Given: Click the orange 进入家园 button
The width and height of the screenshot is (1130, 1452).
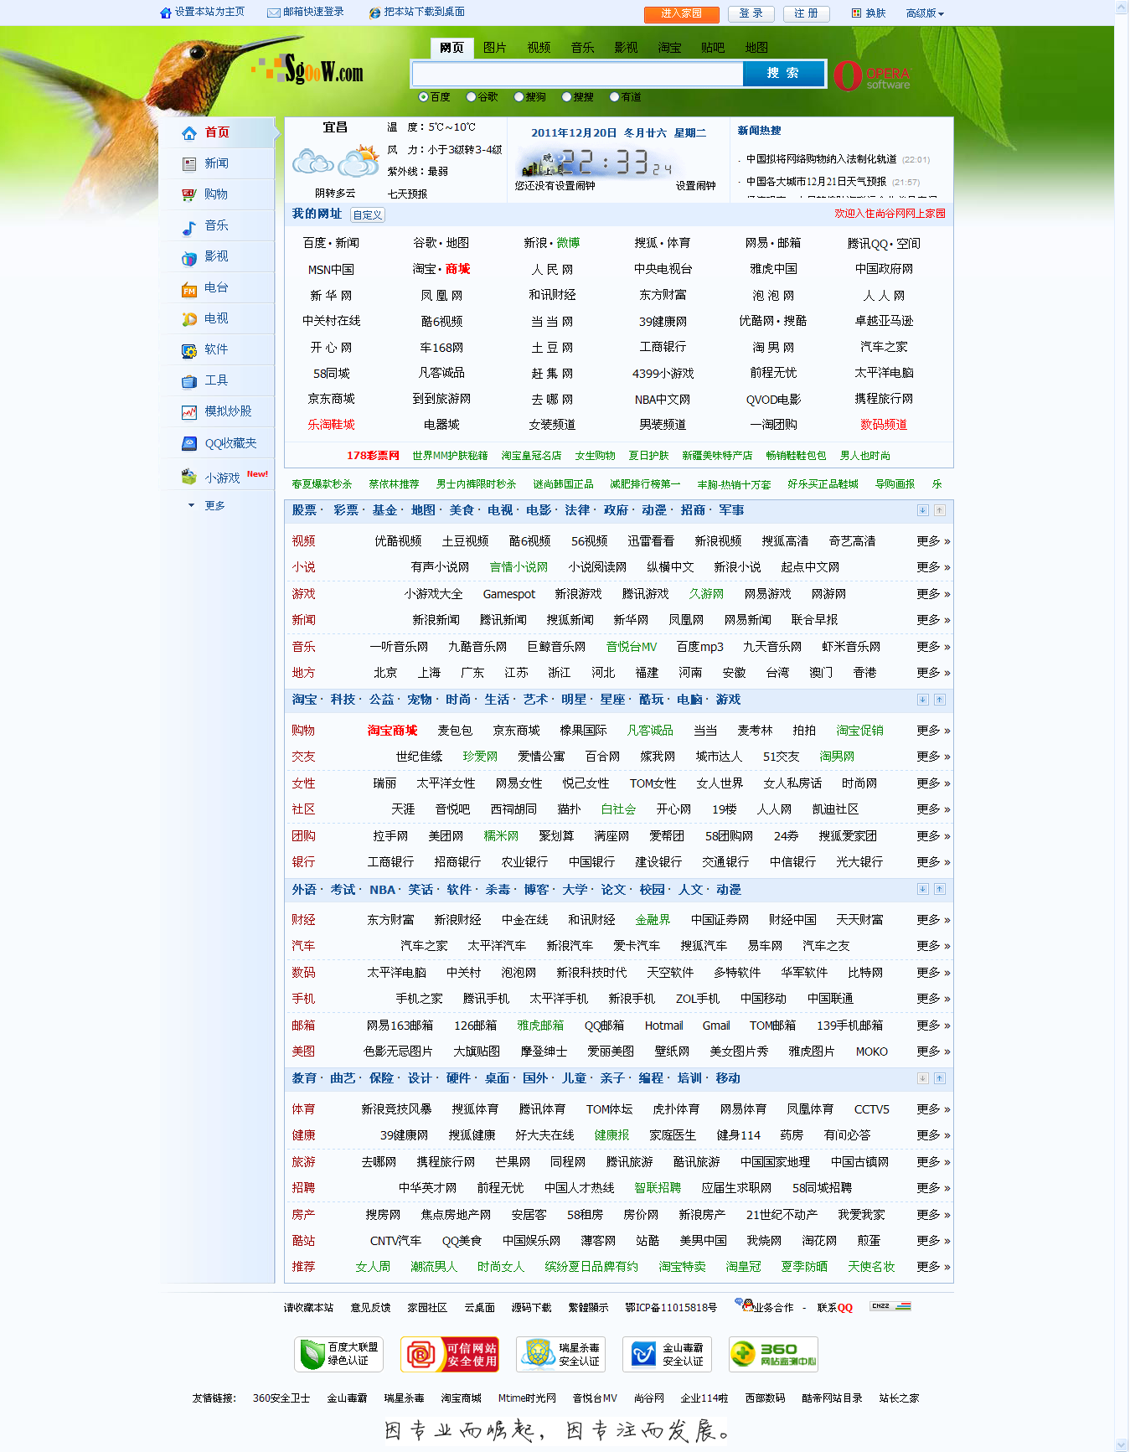Looking at the screenshot, I should tap(682, 13).
